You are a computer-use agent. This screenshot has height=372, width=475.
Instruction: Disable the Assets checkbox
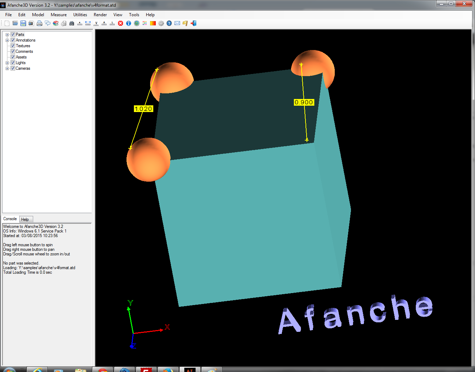tap(13, 57)
